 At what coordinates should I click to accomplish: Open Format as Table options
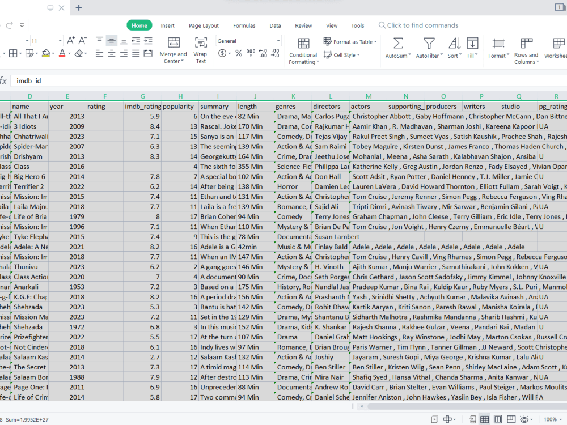350,41
